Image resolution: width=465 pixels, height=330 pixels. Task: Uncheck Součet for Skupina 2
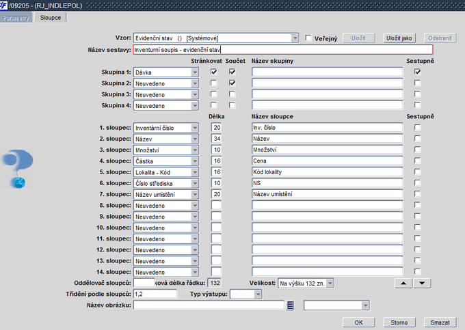coord(232,83)
